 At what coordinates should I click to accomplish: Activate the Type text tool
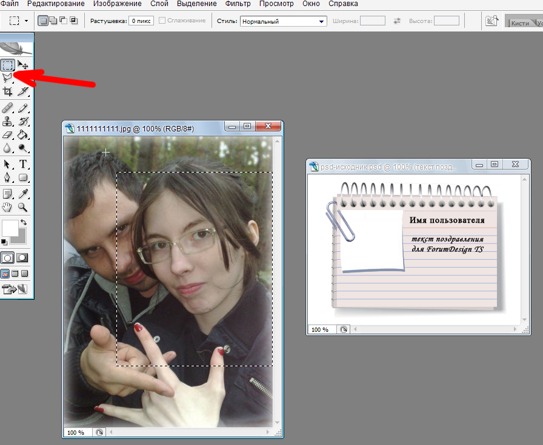pos(23,164)
